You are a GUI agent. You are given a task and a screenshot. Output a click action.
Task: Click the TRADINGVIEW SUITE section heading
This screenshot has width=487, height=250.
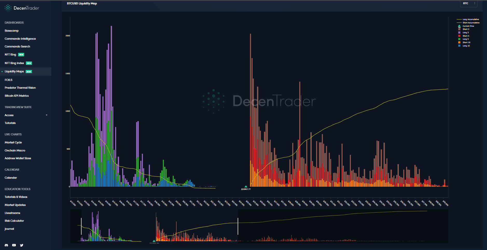[x=18, y=107]
